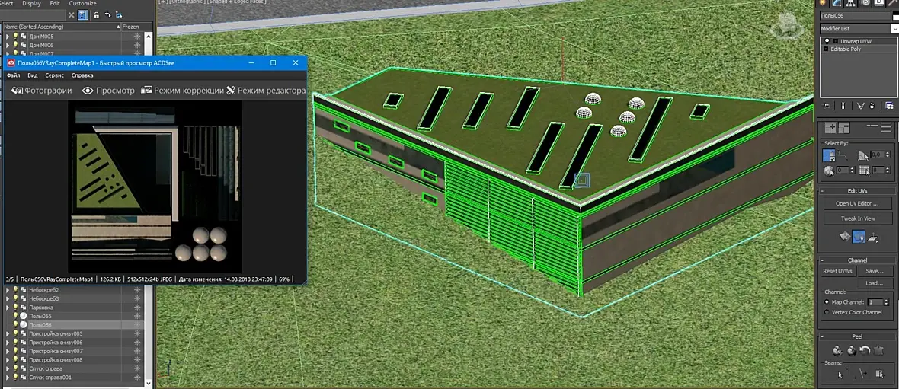Expand the Дом M006 tree node

point(8,45)
